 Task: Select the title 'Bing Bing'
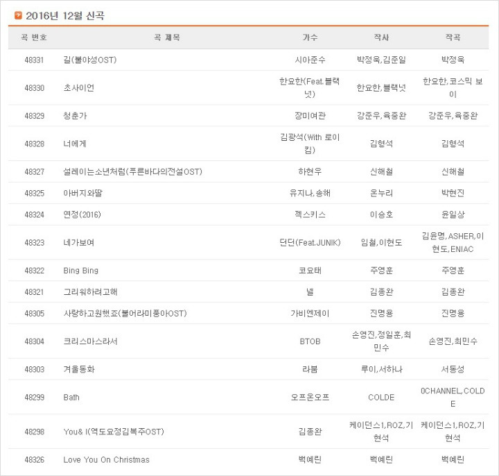(81, 271)
